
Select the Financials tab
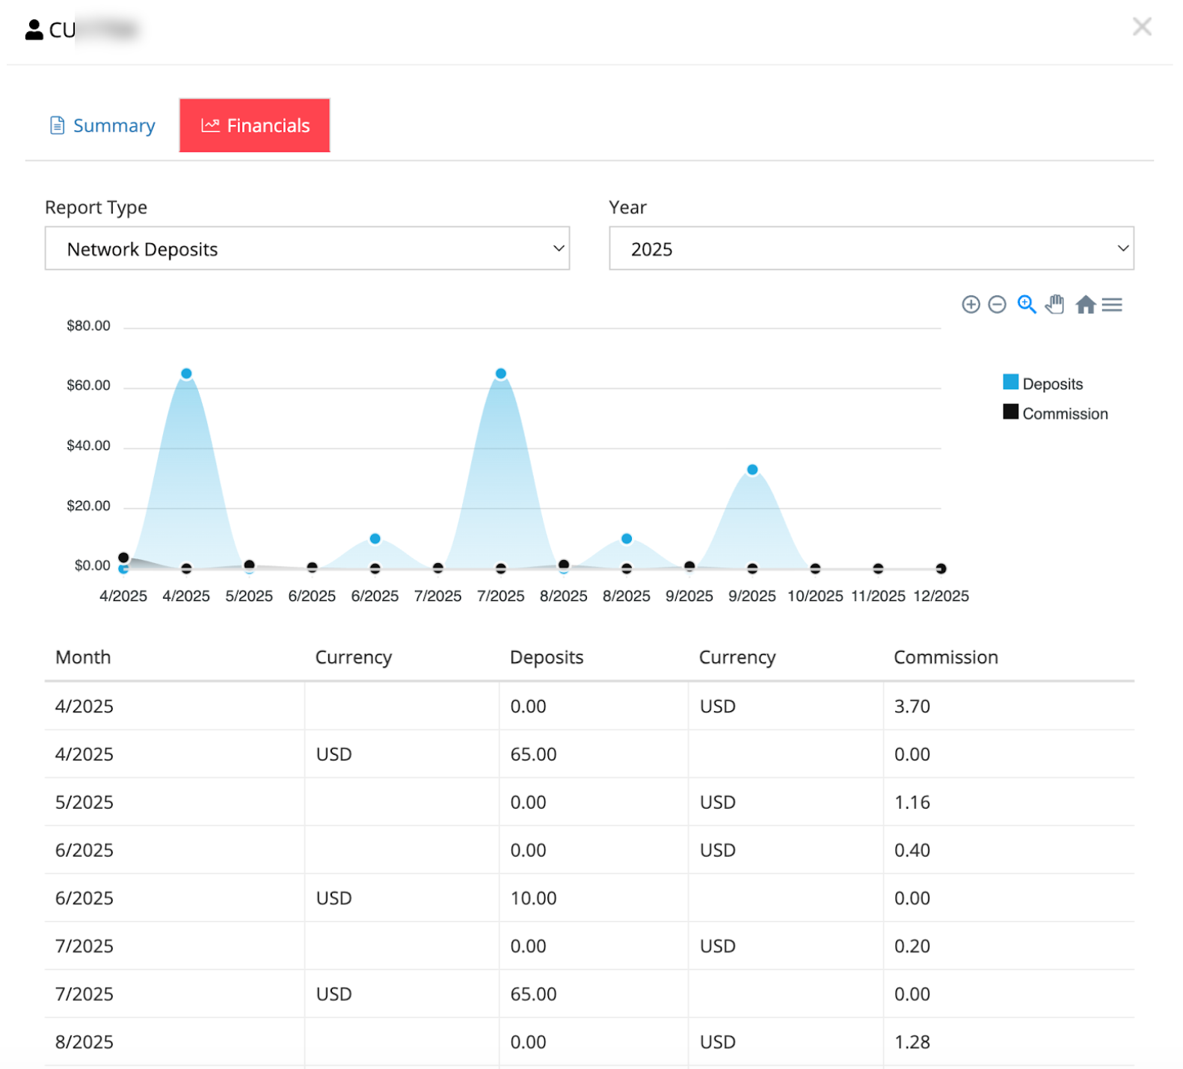(254, 126)
